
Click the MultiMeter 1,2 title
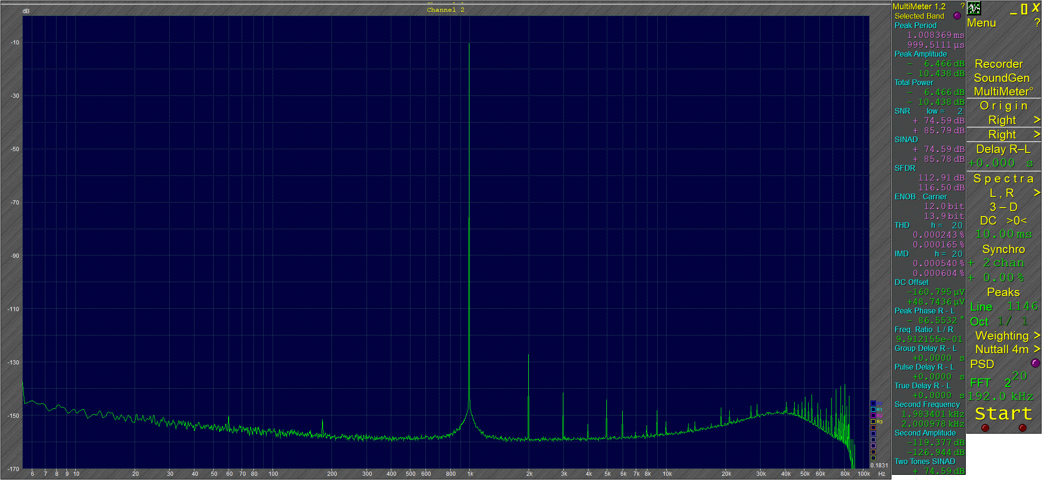[919, 7]
